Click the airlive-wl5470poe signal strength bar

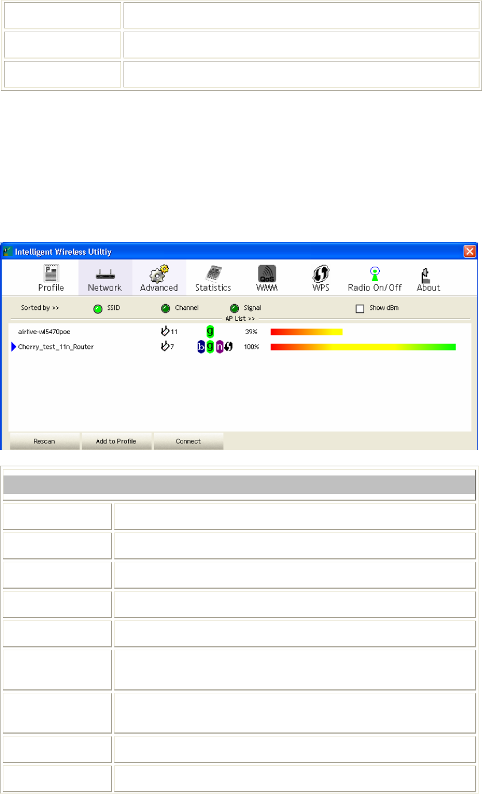tap(306, 332)
